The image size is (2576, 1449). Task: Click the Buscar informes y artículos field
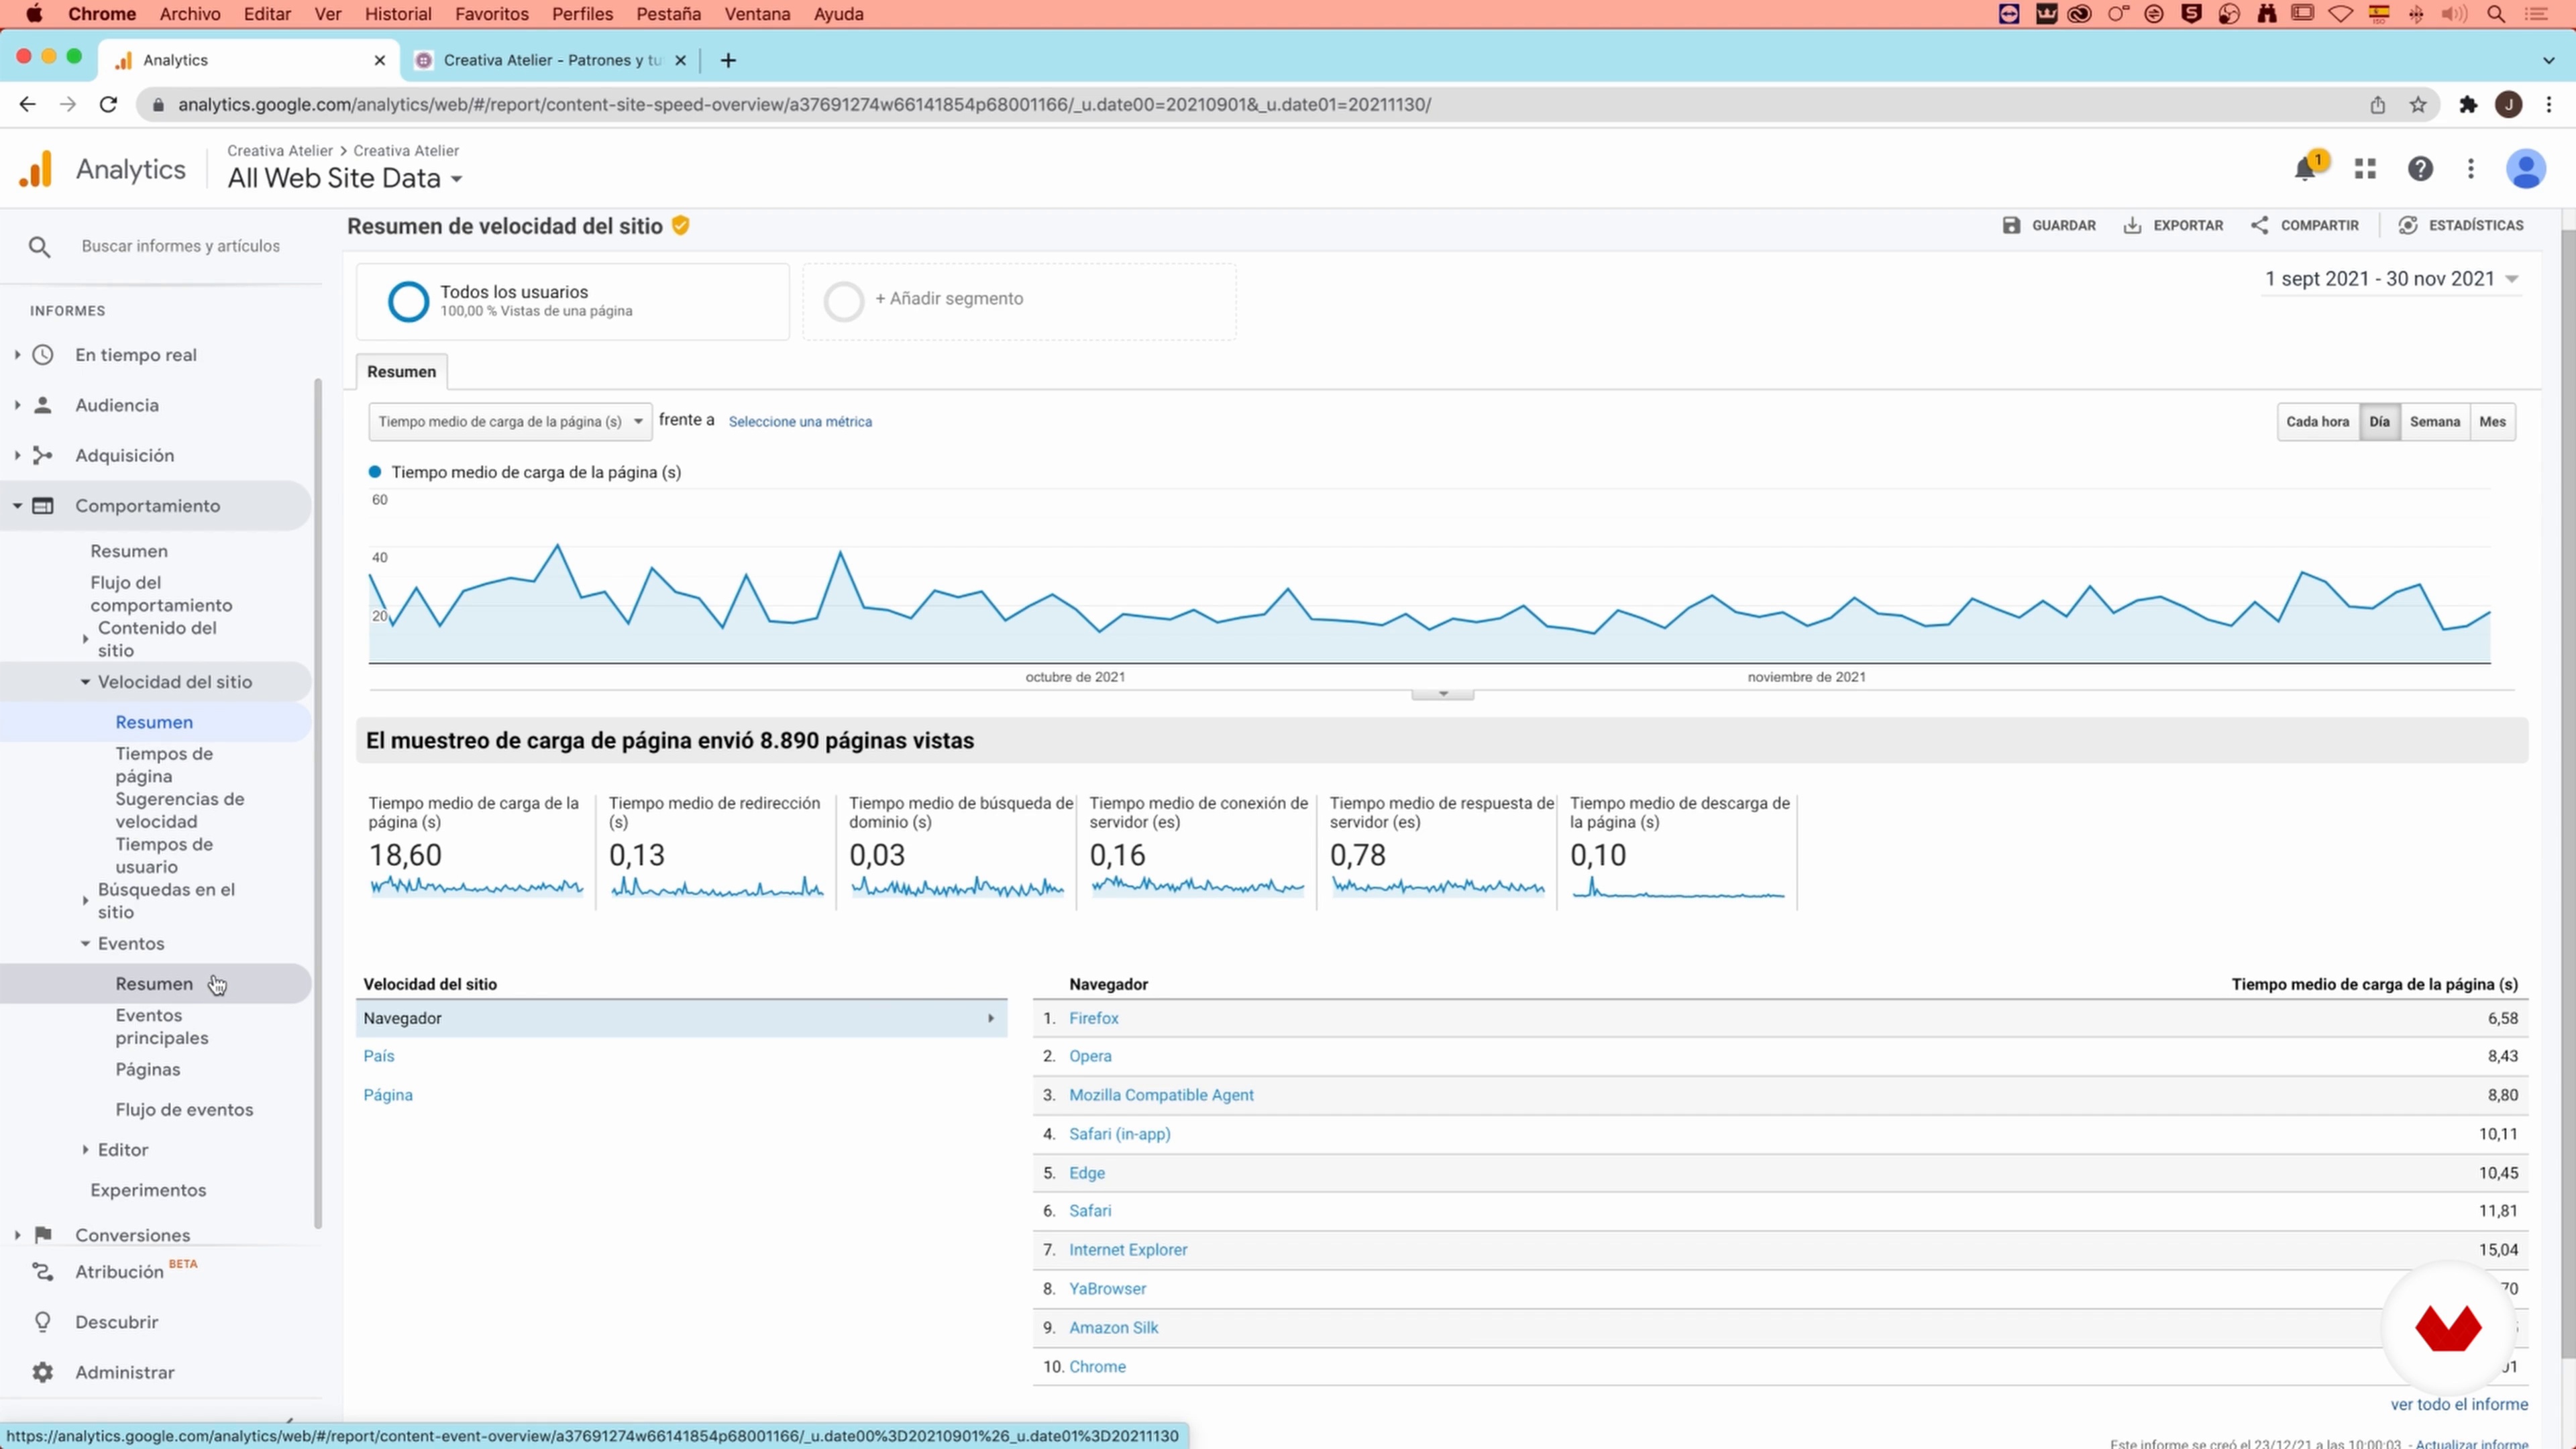coord(180,246)
